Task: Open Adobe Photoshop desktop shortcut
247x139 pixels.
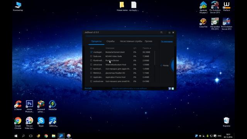Action: point(29,107)
